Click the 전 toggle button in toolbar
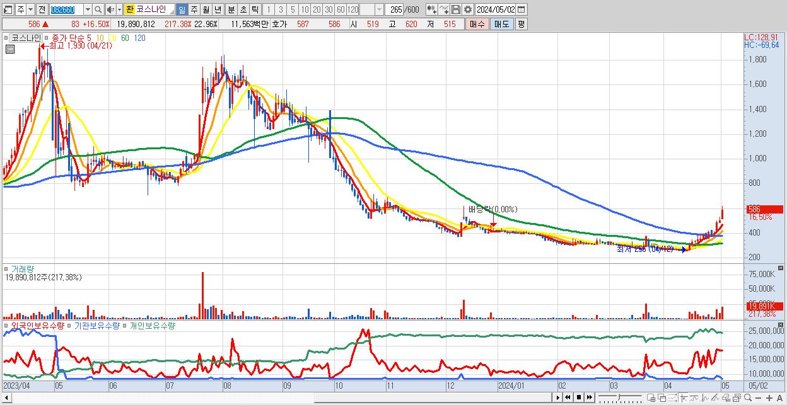This screenshot has width=787, height=405. click(42, 9)
